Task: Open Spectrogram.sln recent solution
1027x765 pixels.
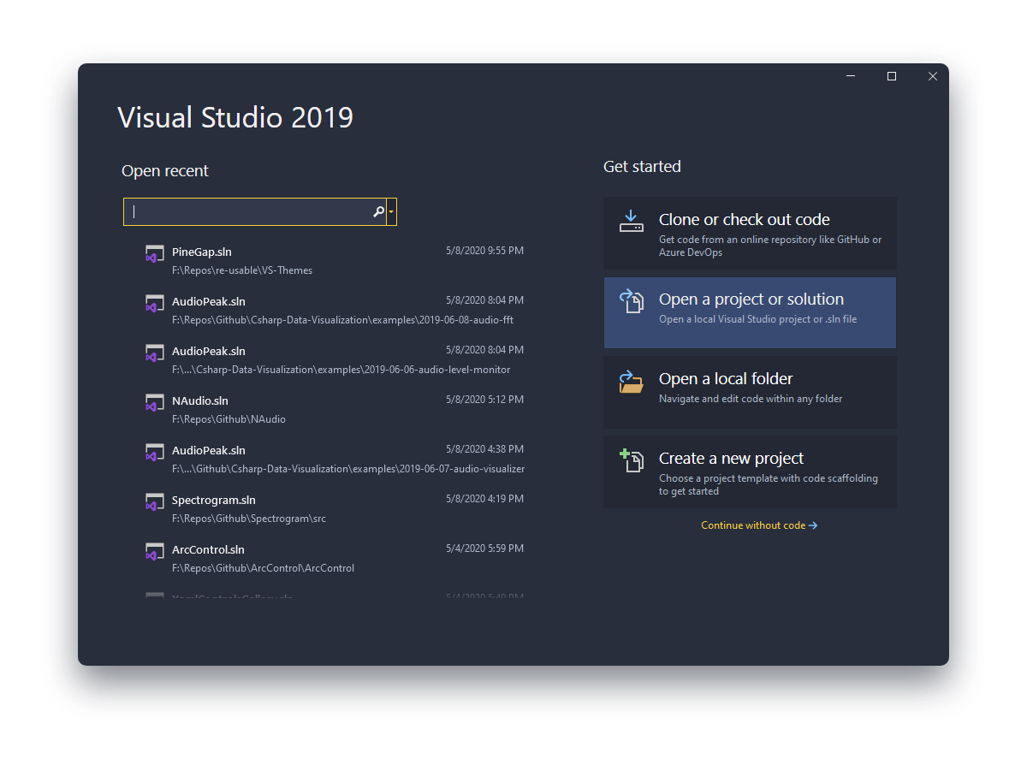Action: click(334, 508)
